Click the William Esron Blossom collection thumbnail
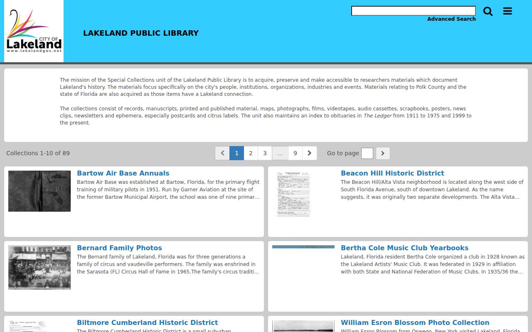Viewport: 532px width, 332px height. coord(303,326)
